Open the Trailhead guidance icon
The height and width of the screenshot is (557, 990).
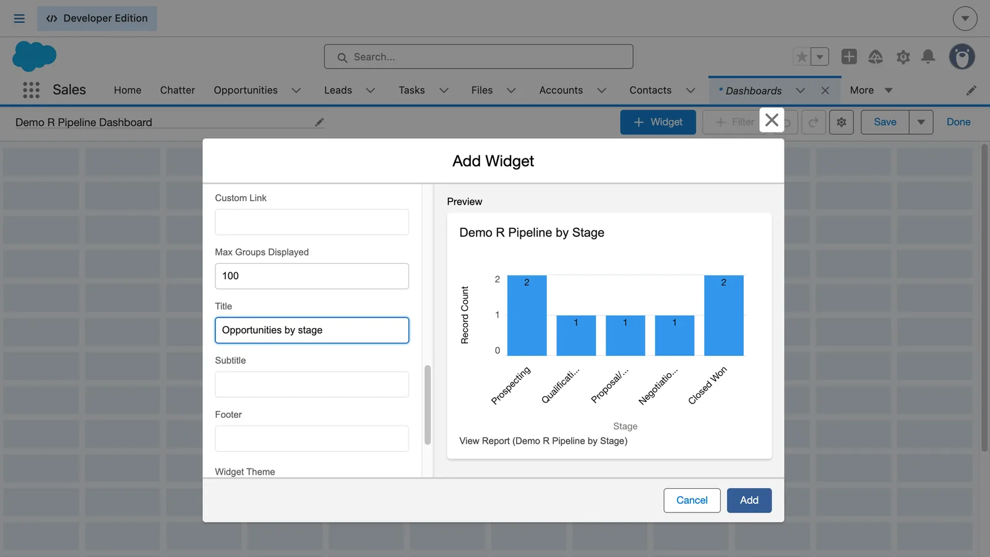[x=876, y=57]
